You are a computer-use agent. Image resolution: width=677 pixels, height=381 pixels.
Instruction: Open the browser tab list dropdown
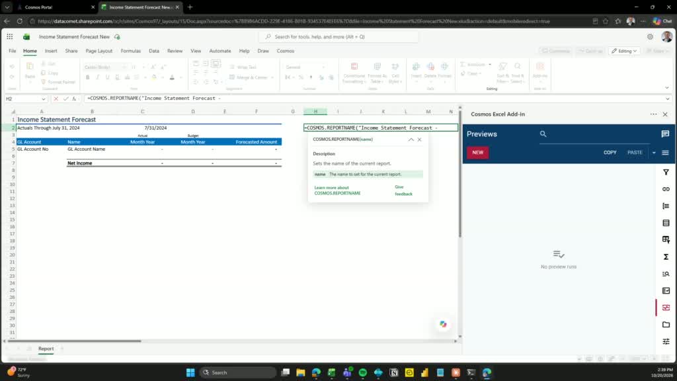[x=7, y=7]
